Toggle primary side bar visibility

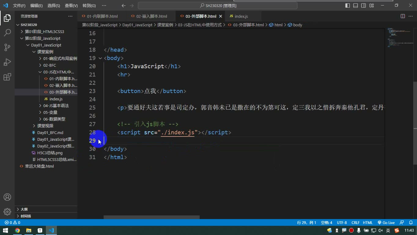pyautogui.click(x=348, y=6)
